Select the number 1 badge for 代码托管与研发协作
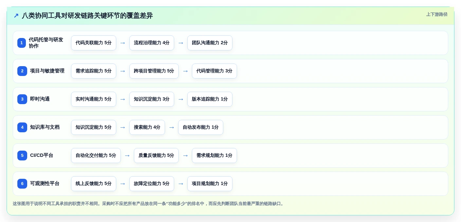The image size is (461, 222). (22, 43)
